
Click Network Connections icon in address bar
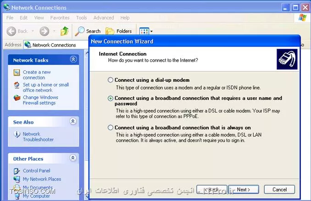coord(28,45)
